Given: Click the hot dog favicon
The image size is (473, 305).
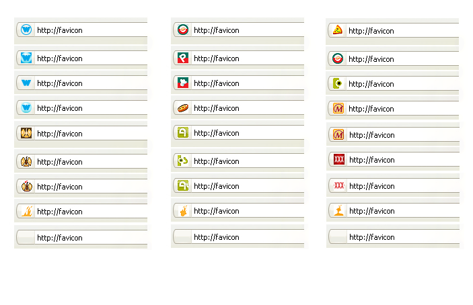Looking at the screenshot, I should [x=182, y=108].
